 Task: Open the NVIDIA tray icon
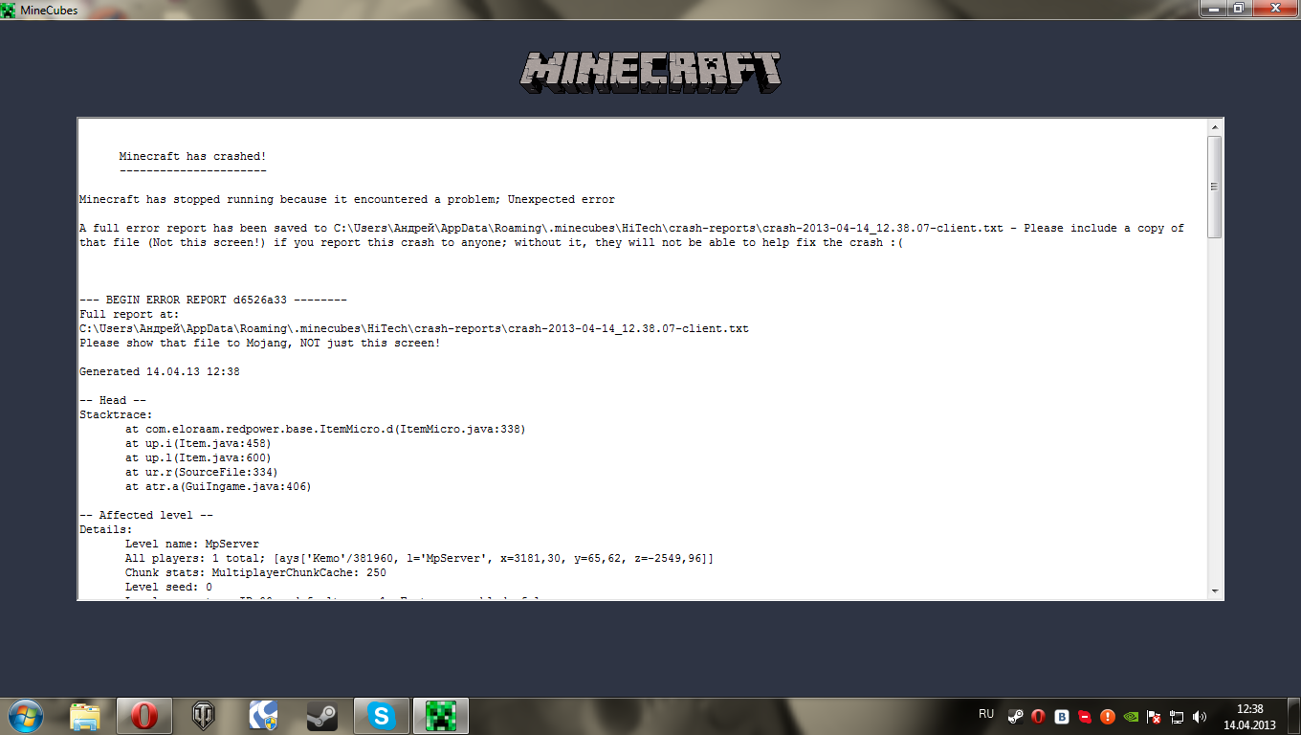(1131, 716)
